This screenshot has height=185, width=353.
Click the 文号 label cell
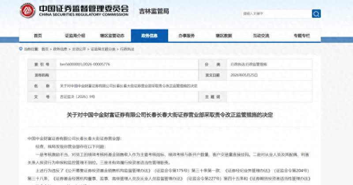point(42,97)
